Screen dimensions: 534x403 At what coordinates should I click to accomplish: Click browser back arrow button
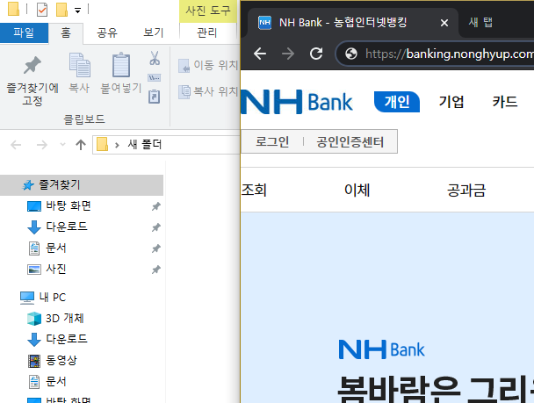point(260,54)
